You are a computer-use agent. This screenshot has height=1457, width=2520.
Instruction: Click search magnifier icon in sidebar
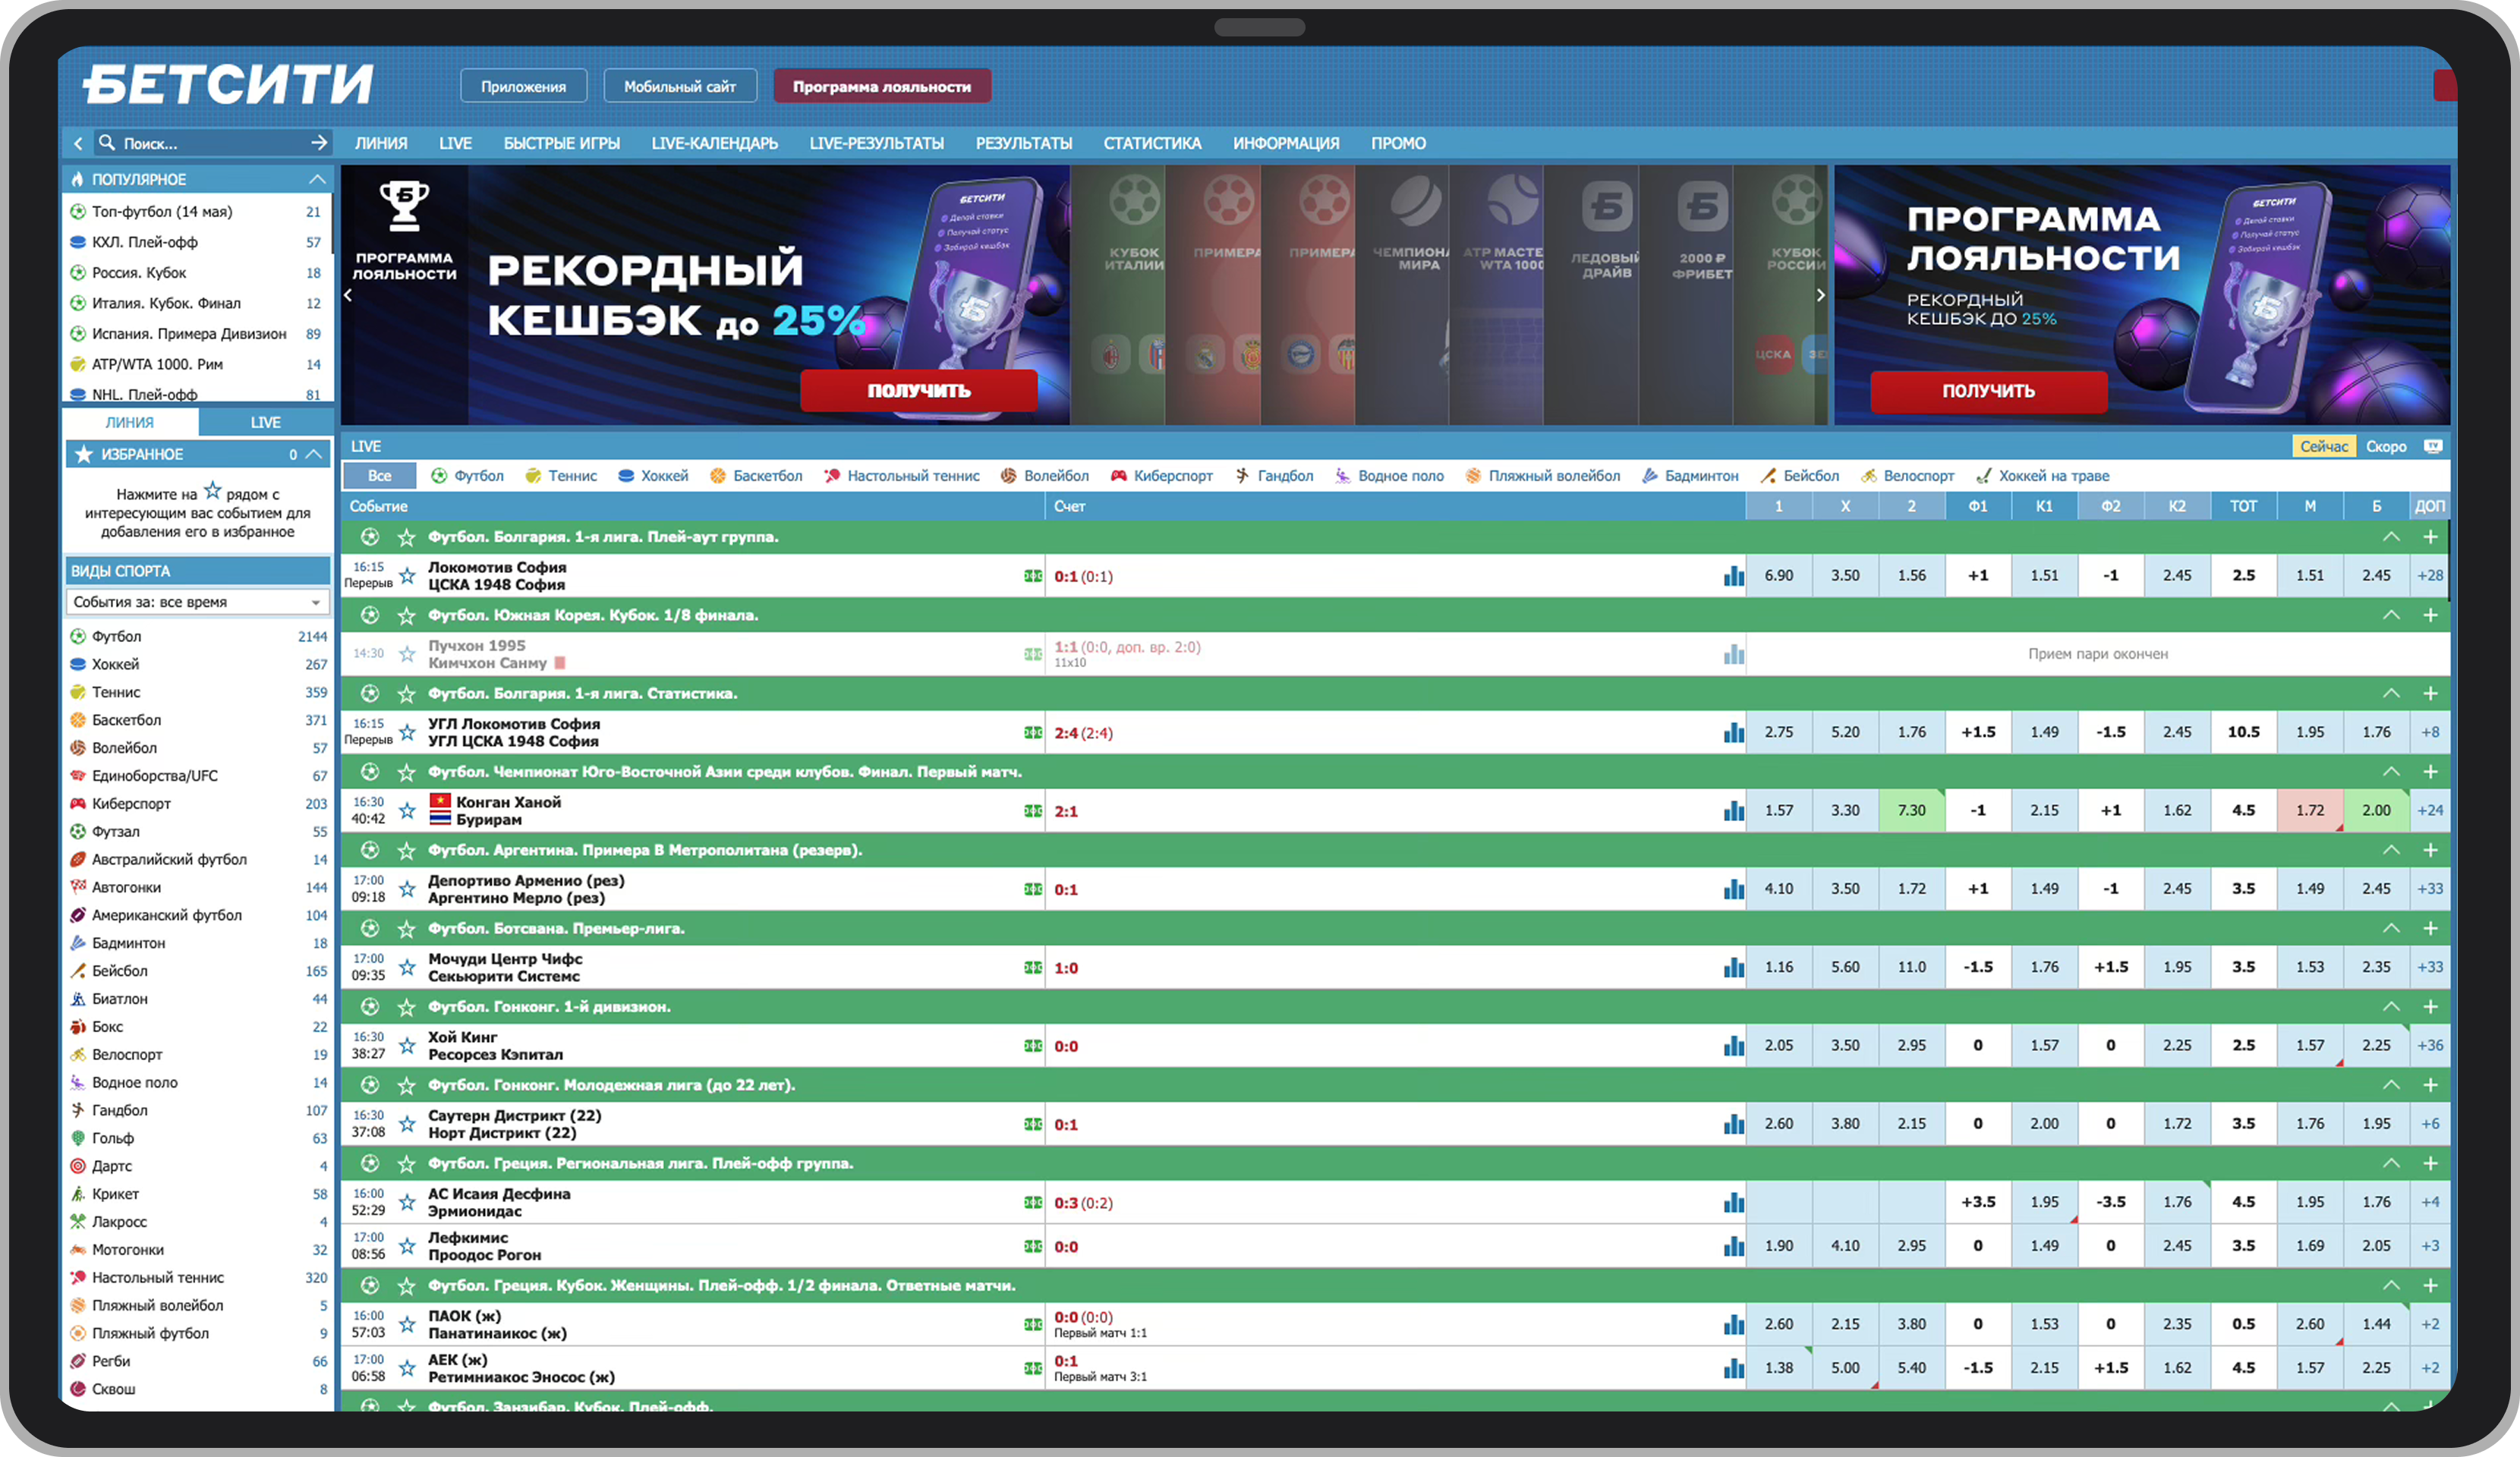[107, 143]
